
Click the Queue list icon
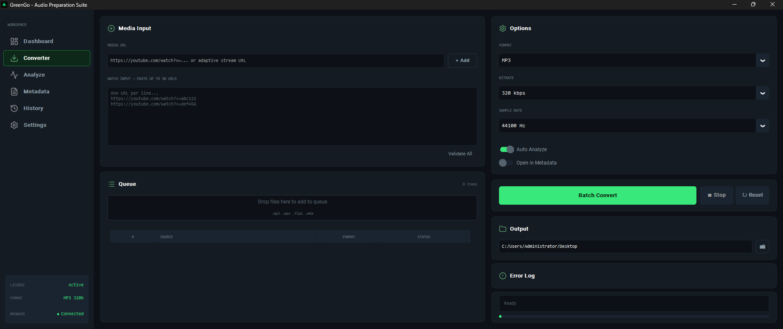pyautogui.click(x=111, y=184)
